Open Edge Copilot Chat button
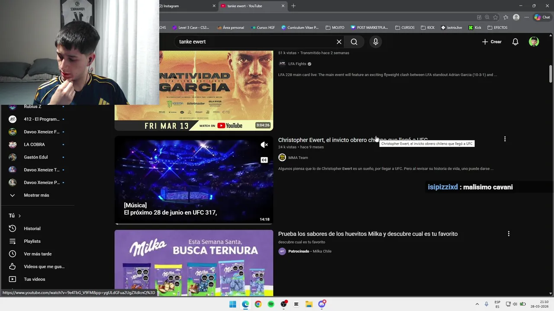 [x=543, y=17]
